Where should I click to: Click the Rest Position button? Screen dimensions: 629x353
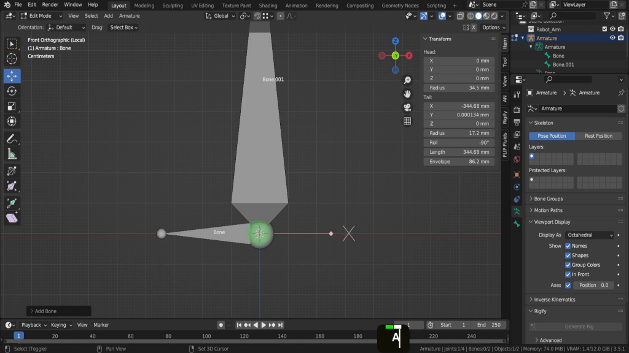tap(598, 136)
